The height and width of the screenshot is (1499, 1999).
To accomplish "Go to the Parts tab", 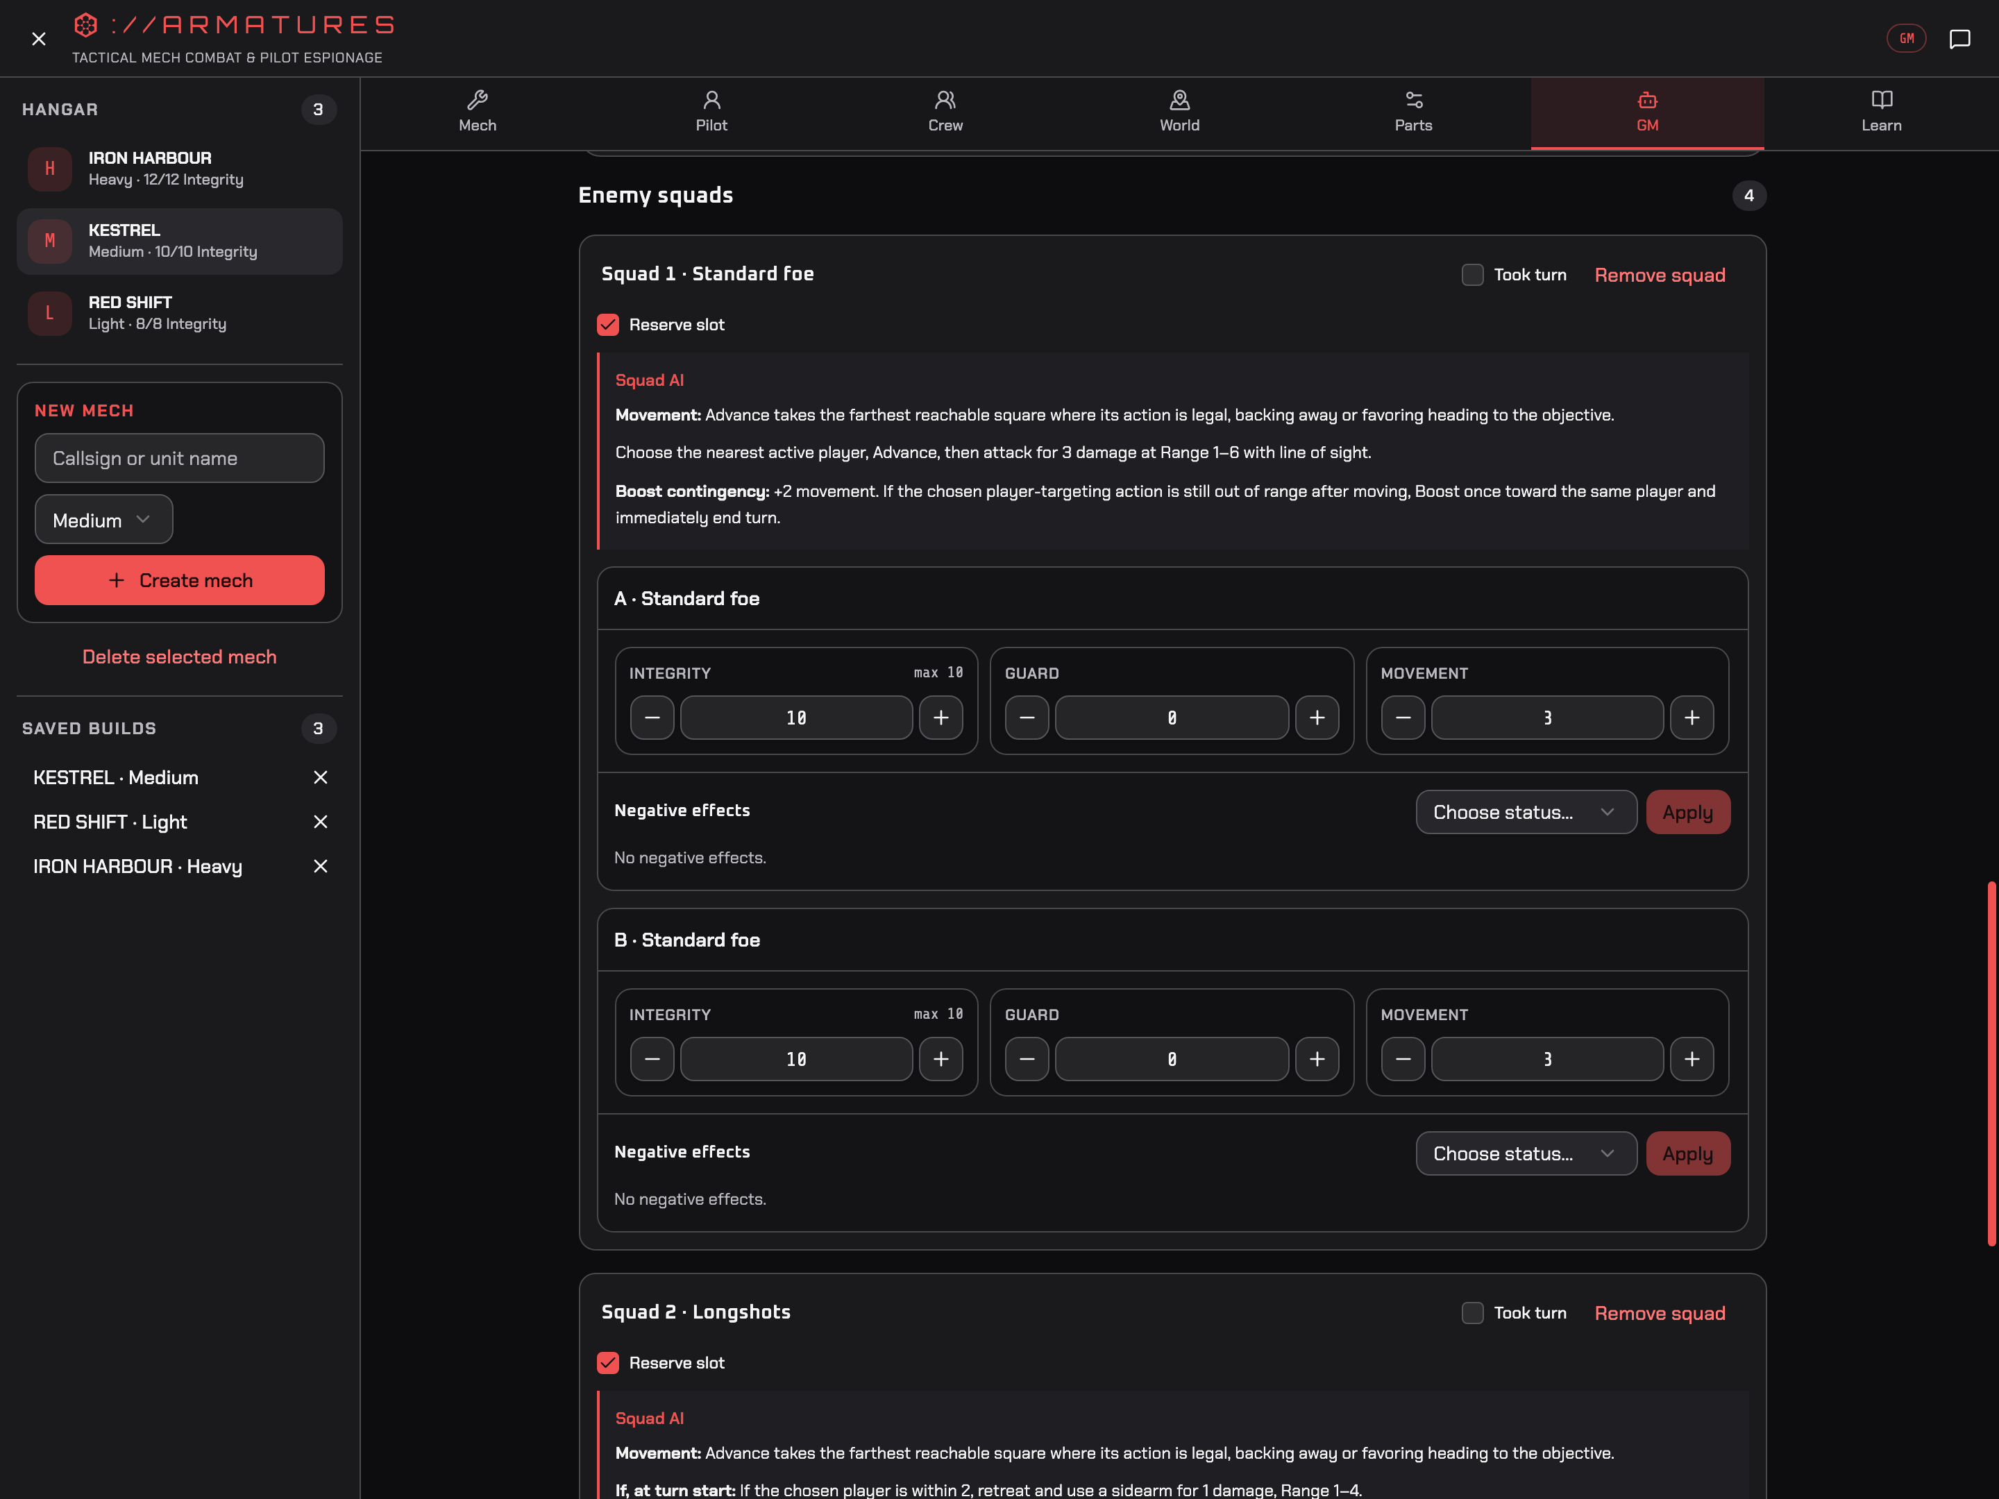I will [x=1413, y=112].
